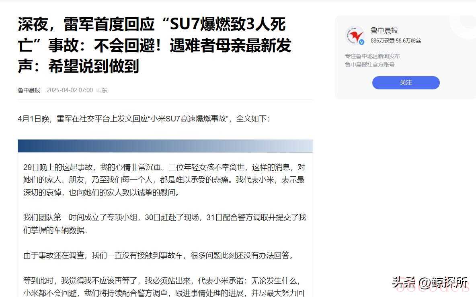Click the 鲁中晨报 avatar logo
The width and height of the screenshot is (476, 297).
pos(355,35)
